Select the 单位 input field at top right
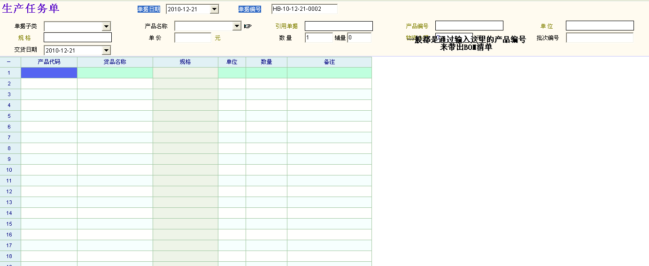Viewport: 649px width, 266px height. tap(600, 26)
